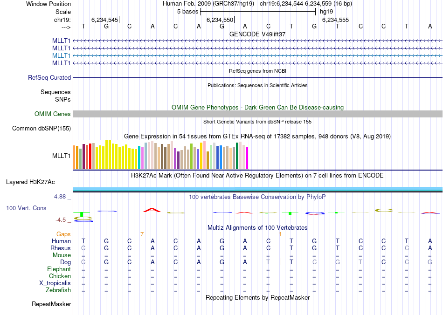443x315 pixels.
Task: Select the Dog alignment row label
Action: tap(65, 262)
